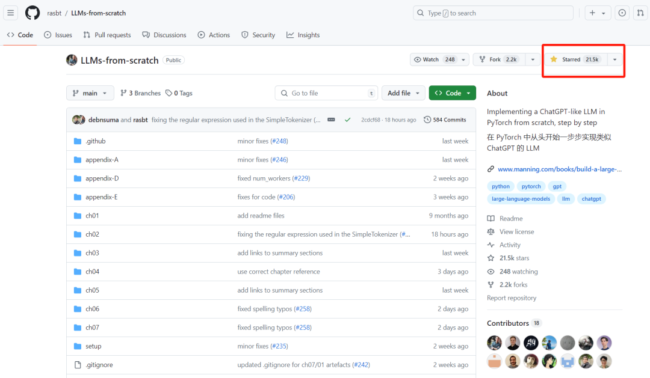
Task: Click the Type / to search box
Action: pos(494,13)
